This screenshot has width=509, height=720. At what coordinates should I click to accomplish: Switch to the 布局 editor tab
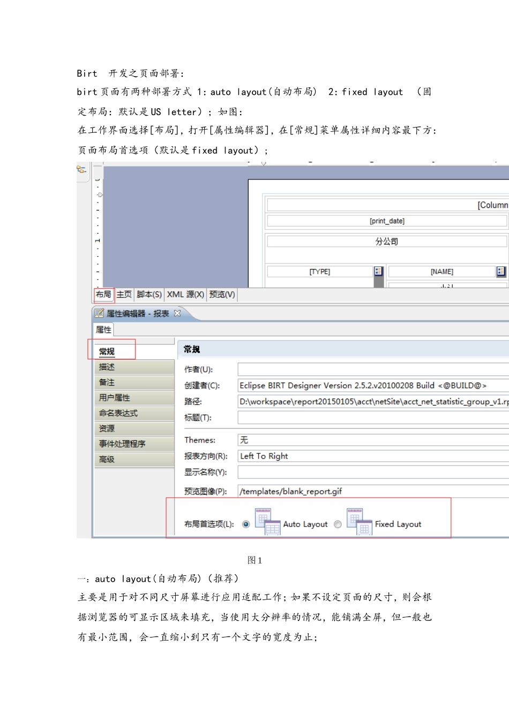tap(103, 295)
